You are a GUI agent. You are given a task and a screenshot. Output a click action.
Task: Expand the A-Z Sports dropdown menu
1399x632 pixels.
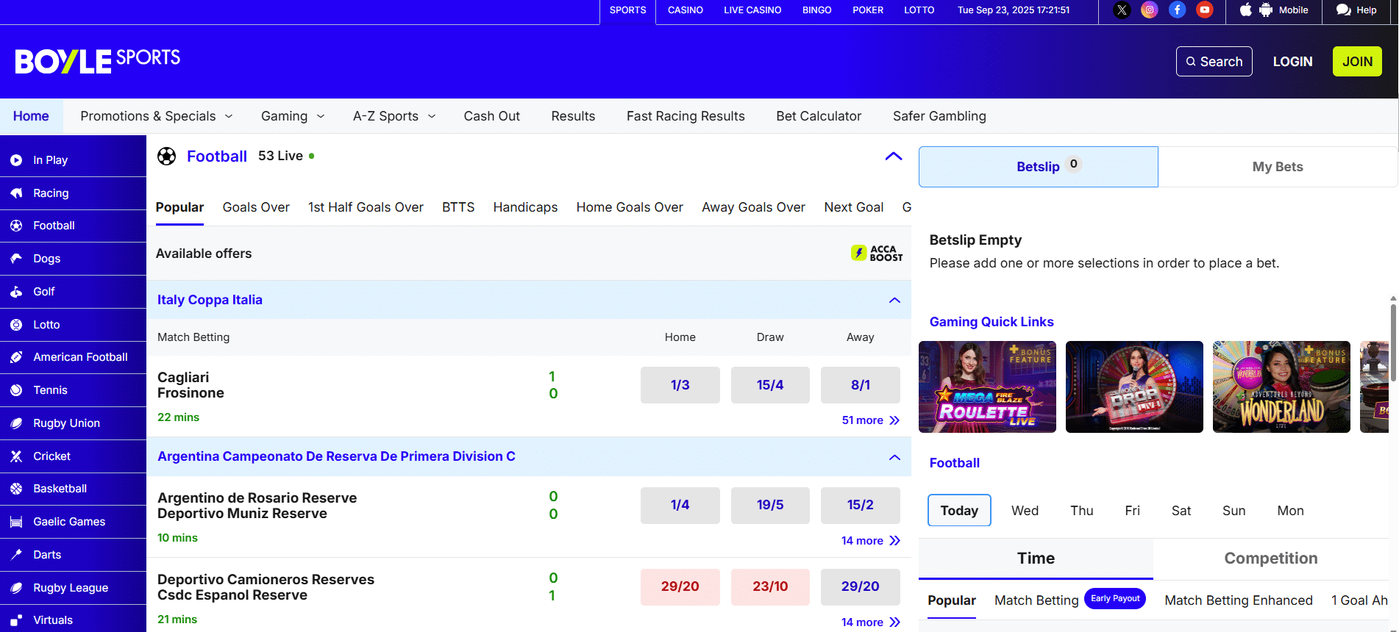pos(394,116)
